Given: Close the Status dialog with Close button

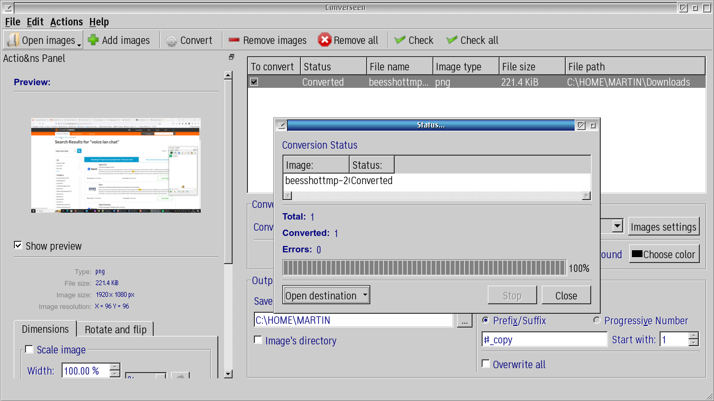Looking at the screenshot, I should click(566, 296).
